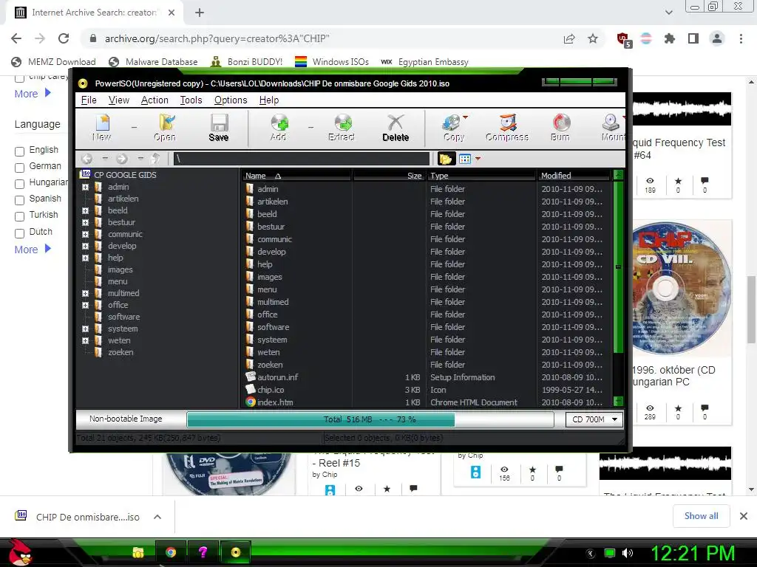Expand the multimed folder in tree
The width and height of the screenshot is (757, 567).
click(x=86, y=293)
